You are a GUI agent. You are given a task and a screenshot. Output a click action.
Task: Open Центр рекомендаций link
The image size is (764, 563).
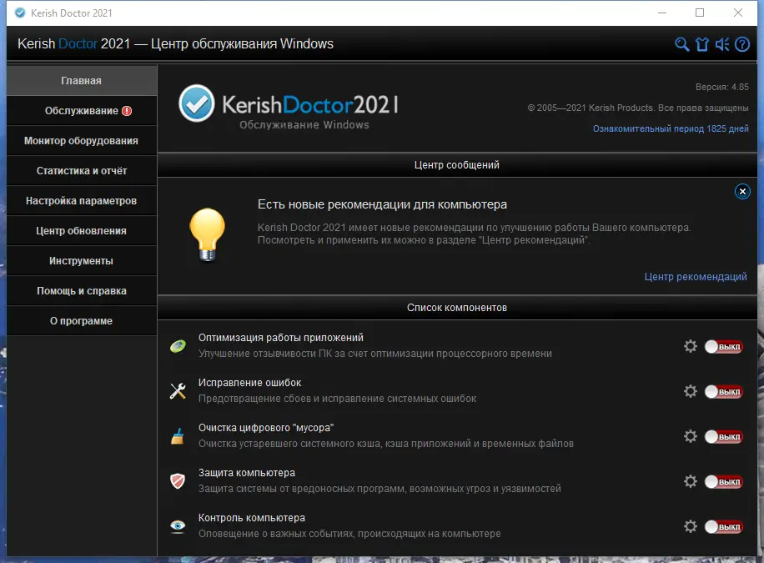[696, 276]
